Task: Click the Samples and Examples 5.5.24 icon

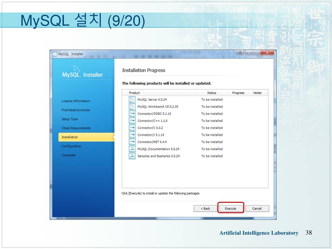Action: 132,156
